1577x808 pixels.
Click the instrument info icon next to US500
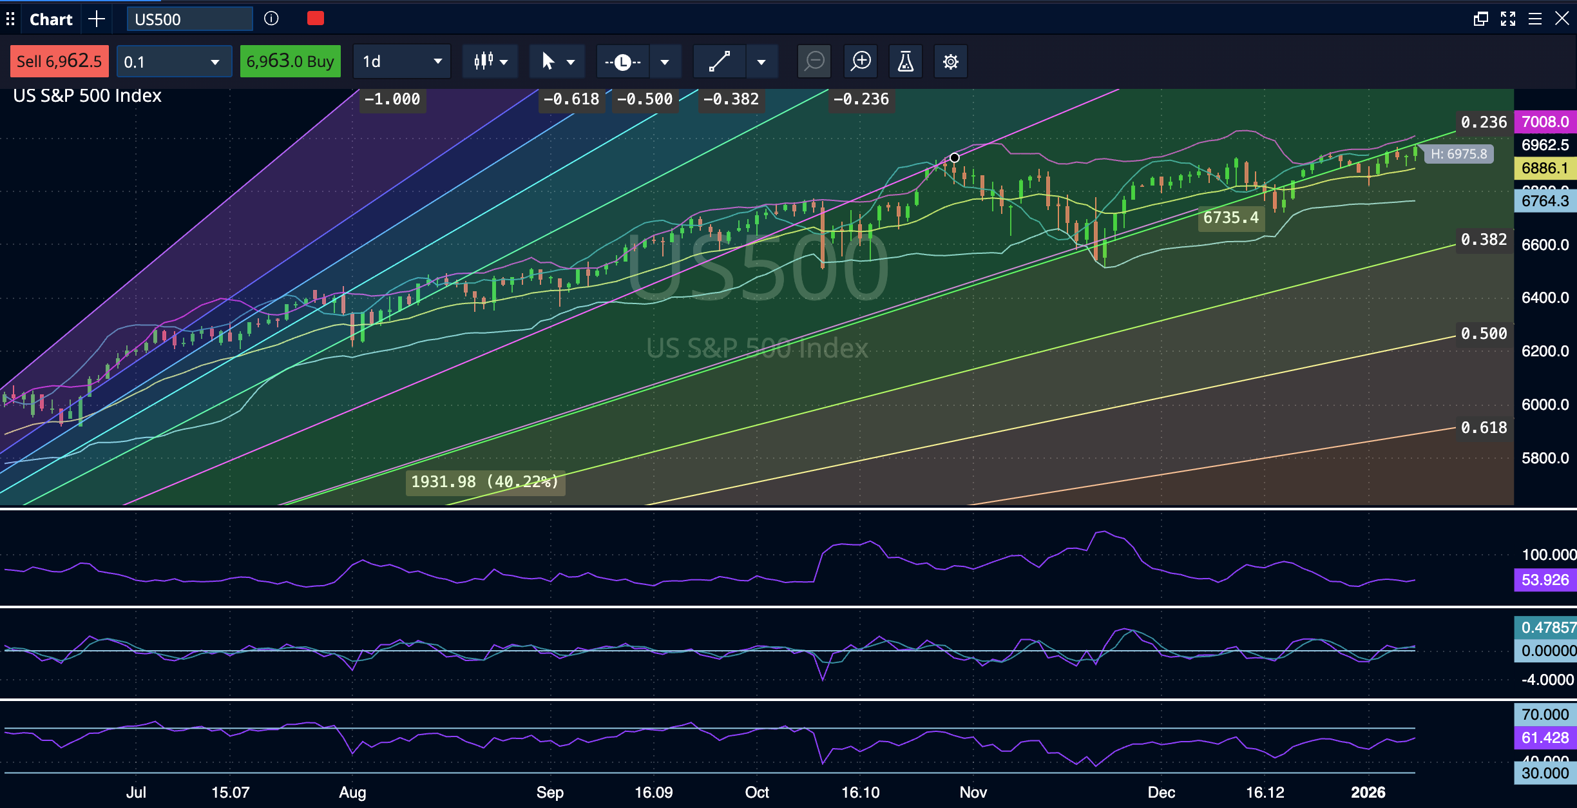271,19
